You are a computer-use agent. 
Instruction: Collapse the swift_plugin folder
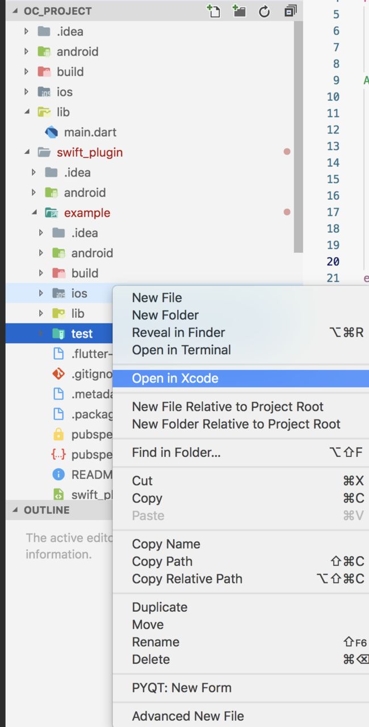tap(27, 152)
